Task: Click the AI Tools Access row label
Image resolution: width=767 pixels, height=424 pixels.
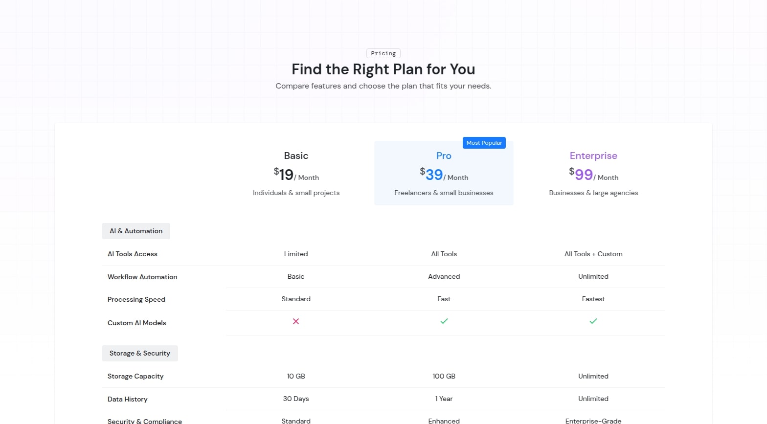Action: point(133,254)
